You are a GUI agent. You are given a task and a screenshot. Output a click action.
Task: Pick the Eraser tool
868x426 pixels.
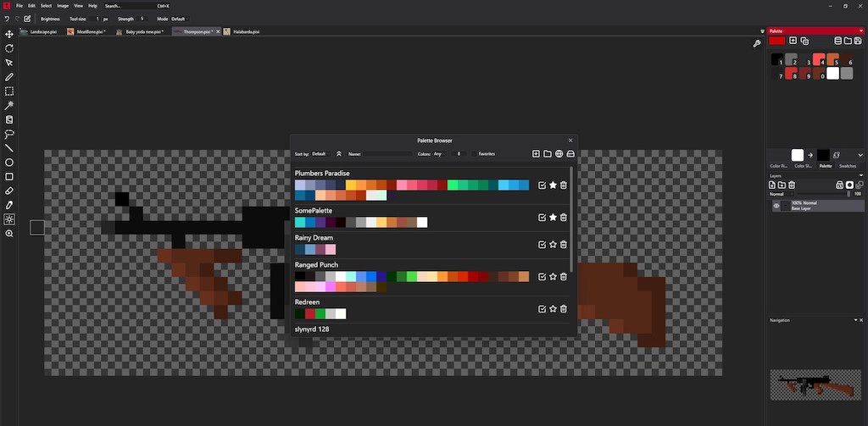[x=9, y=191]
